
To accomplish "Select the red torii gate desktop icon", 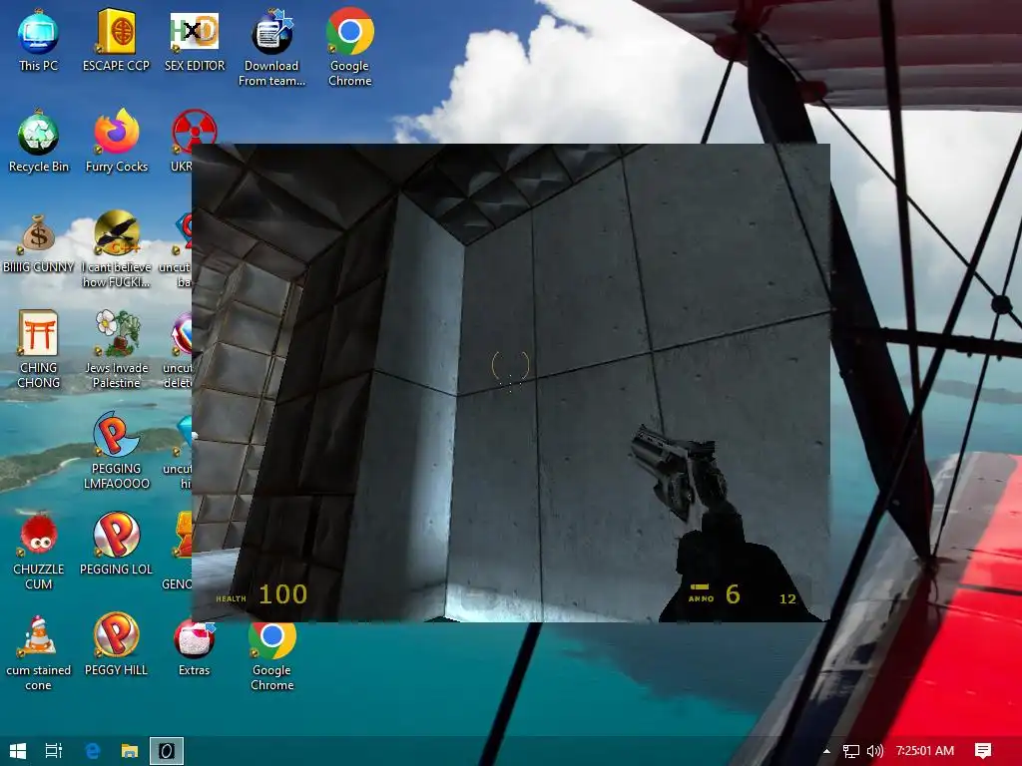I will [x=38, y=350].
